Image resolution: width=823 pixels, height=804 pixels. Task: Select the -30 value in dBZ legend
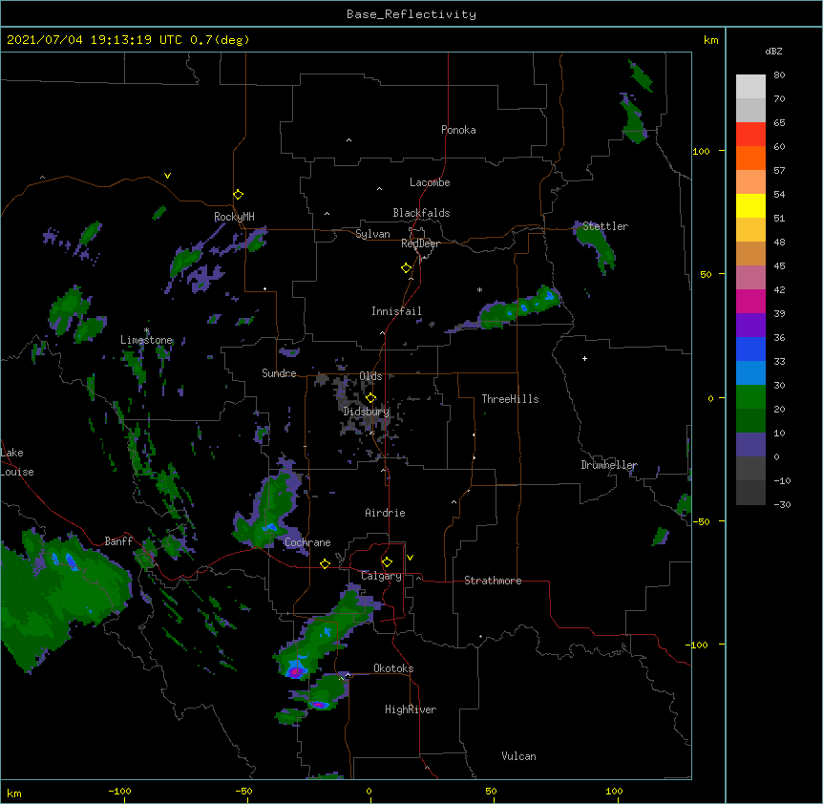point(782,505)
